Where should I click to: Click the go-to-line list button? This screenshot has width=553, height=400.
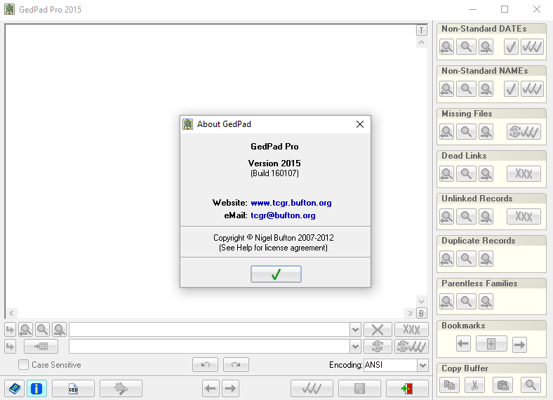point(41,347)
